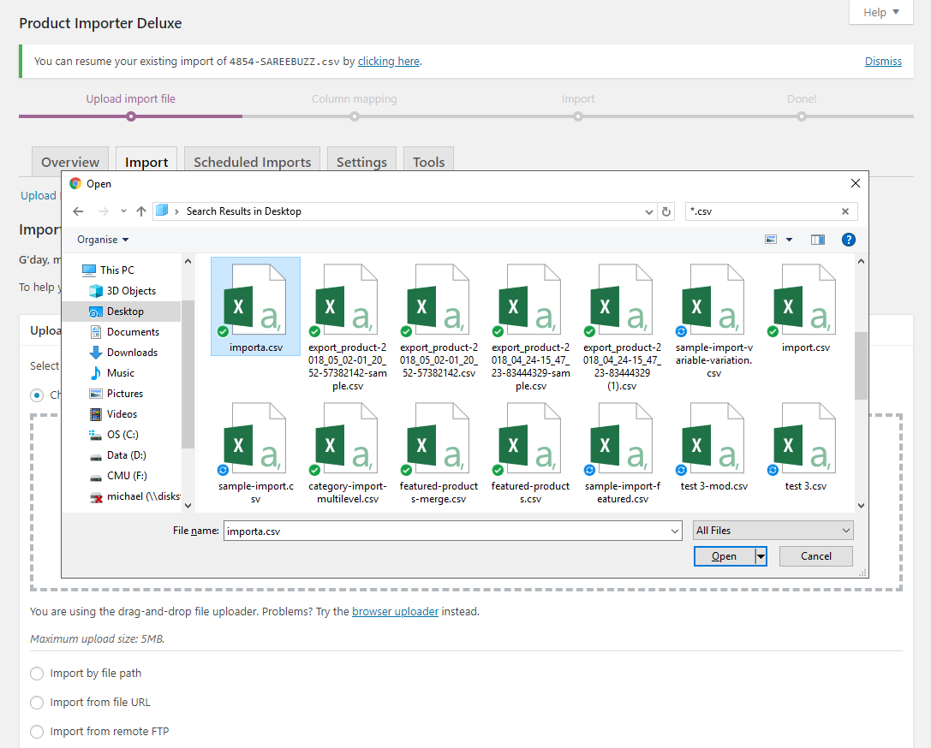
Task: Open recent locations dropdown arrow
Action: [123, 211]
